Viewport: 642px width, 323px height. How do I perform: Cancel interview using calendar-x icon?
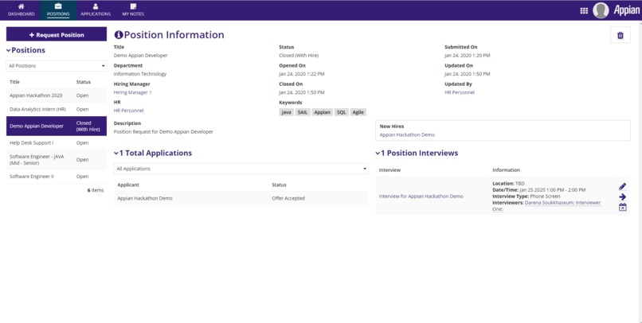[x=622, y=208]
